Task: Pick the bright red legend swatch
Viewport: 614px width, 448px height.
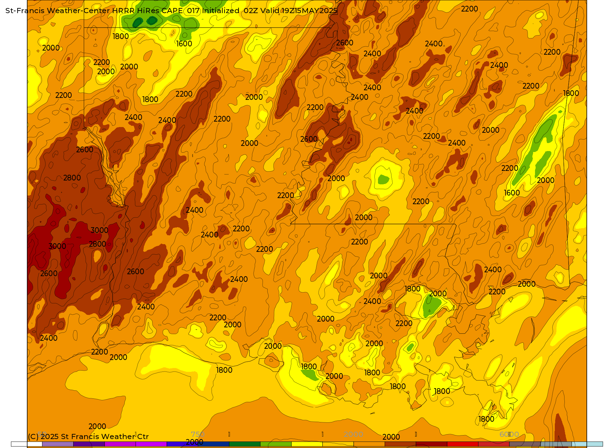Action: [462, 444]
